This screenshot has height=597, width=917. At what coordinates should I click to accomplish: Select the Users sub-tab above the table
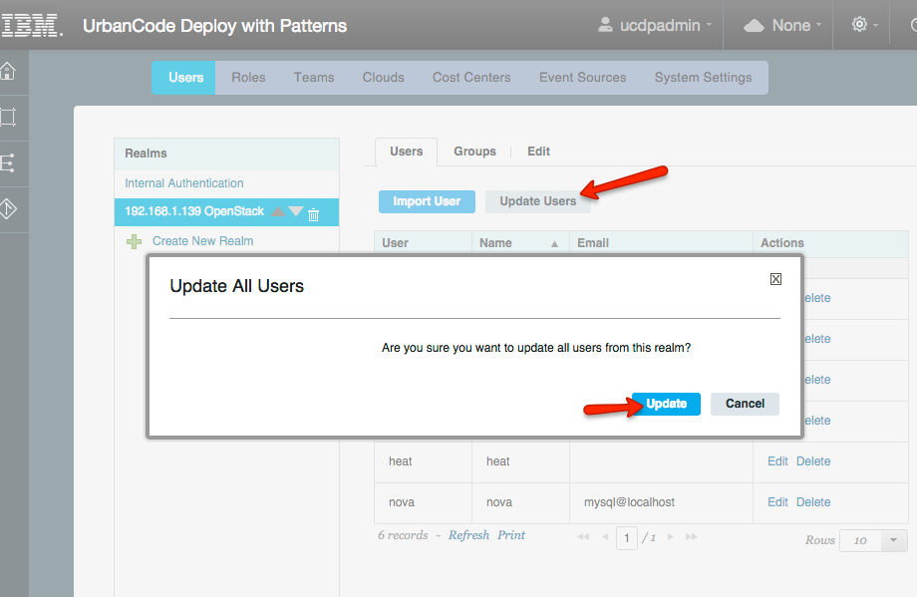407,151
